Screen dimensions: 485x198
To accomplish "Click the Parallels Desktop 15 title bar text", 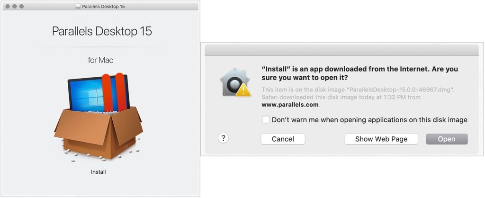I will pyautogui.click(x=103, y=6).
